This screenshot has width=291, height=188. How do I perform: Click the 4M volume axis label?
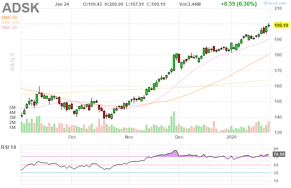(12, 112)
